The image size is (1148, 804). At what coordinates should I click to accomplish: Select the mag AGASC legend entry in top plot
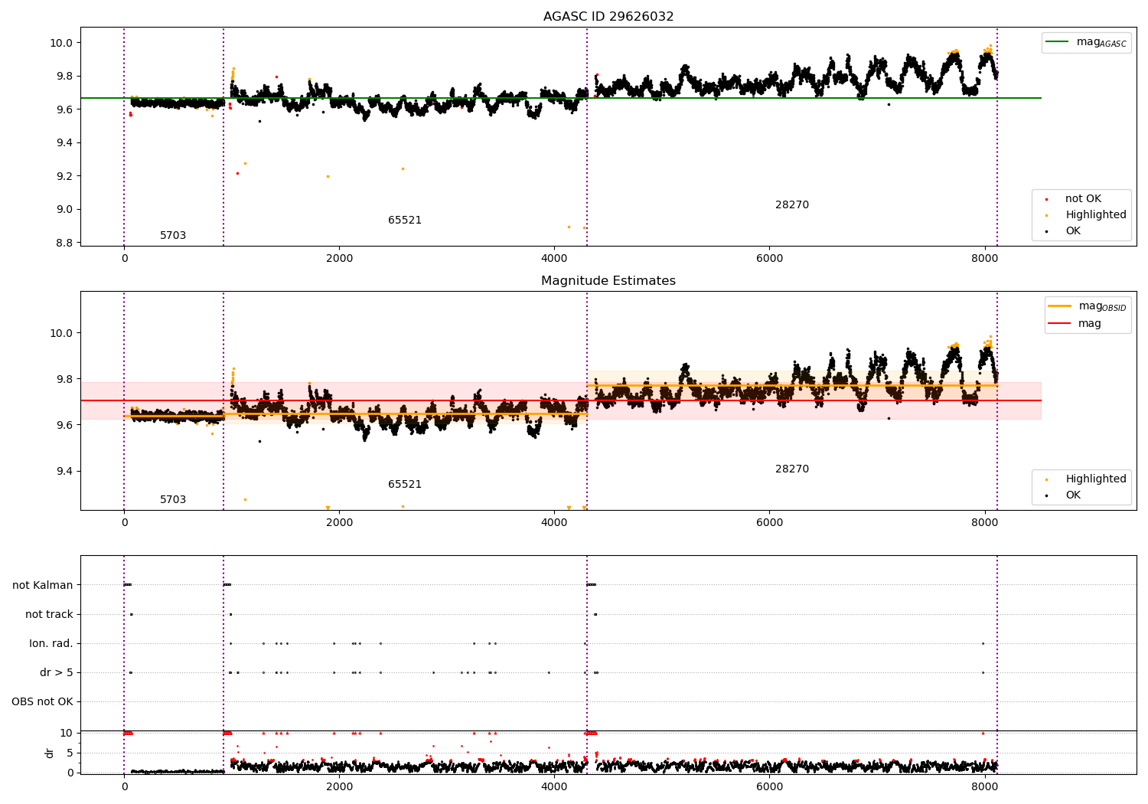[1087, 42]
